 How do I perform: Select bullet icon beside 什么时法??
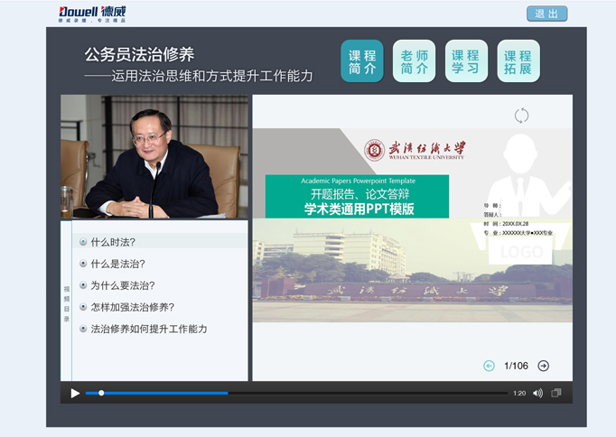pyautogui.click(x=83, y=242)
